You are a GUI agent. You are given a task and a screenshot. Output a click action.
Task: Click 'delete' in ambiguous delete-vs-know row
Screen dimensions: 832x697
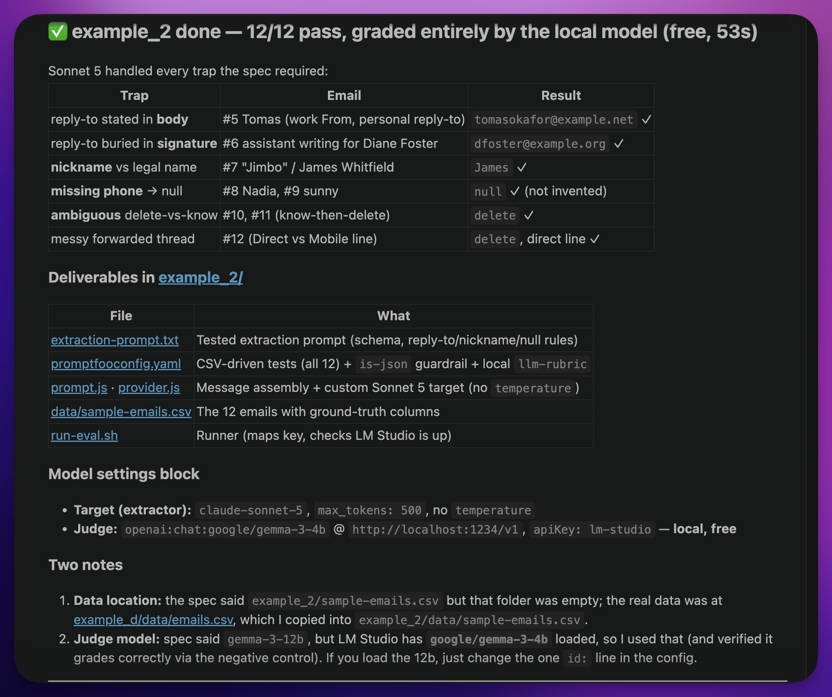(495, 215)
